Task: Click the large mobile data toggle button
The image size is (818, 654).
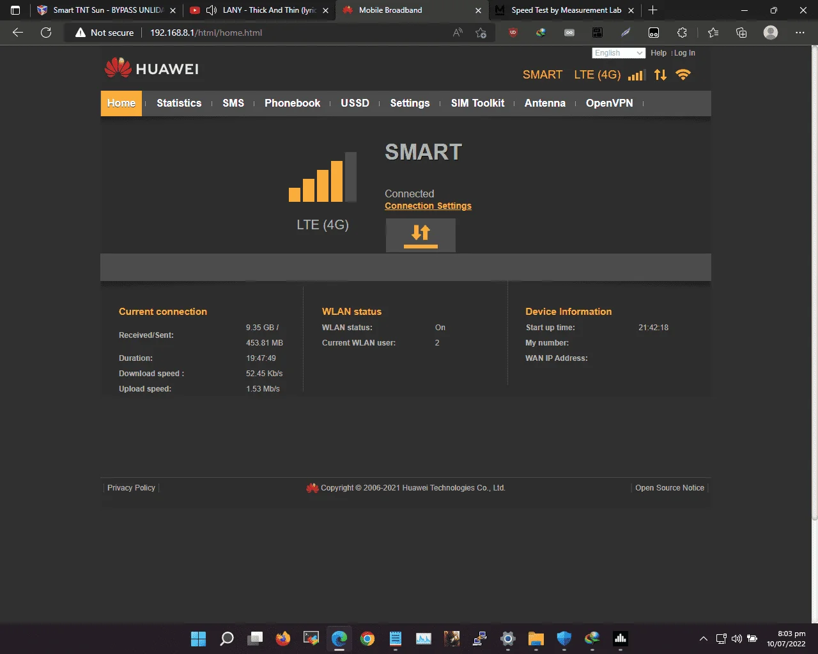Action: [421, 235]
